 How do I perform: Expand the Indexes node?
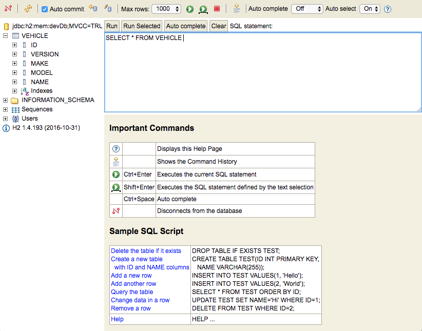point(14,91)
